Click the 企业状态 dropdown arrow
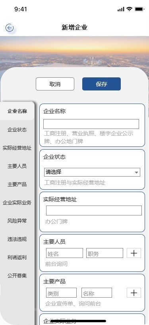The height and width of the screenshot is (325, 149). 136,173
